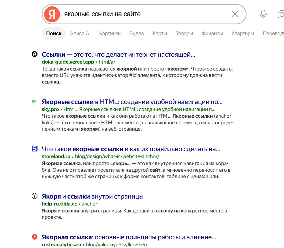Switch to the Финансы tab
Screen dimensions: 284x248
pyautogui.click(x=212, y=34)
